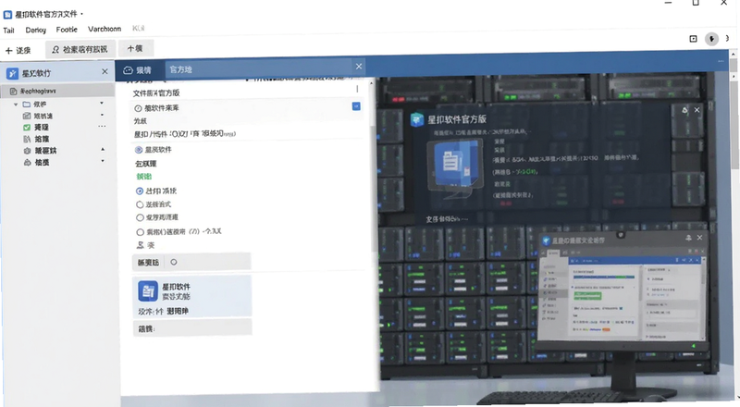Image resolution: width=740 pixels, height=407 pixels.
Task: Click the green button in the monitor window
Action: [x=587, y=296]
